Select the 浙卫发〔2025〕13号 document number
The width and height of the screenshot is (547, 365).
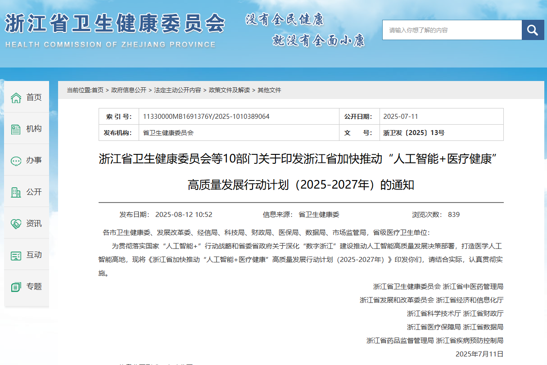pos(414,132)
